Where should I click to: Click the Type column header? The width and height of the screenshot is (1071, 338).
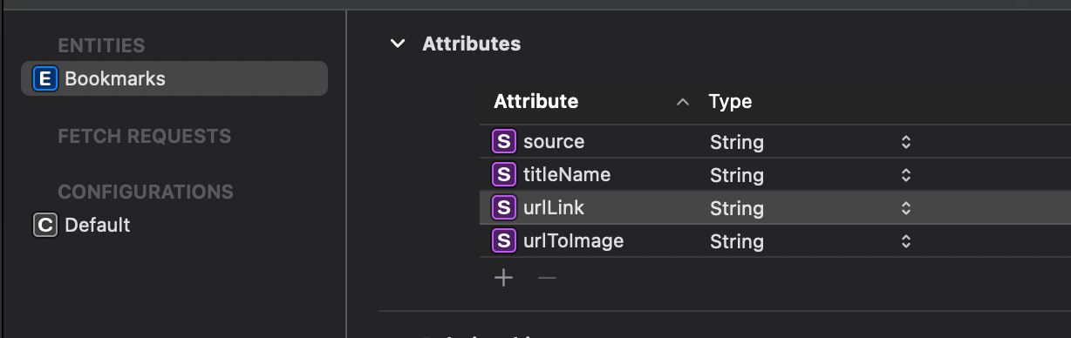(730, 102)
